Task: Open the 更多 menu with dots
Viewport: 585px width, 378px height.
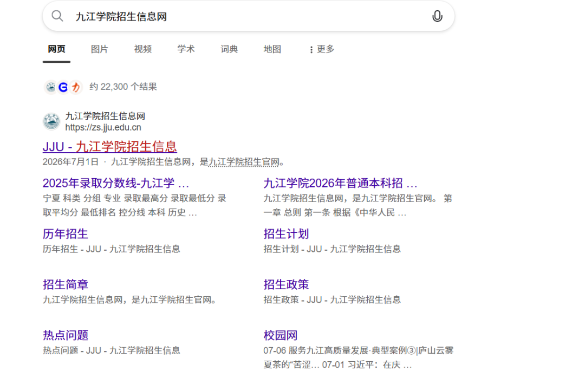Action: pos(322,49)
